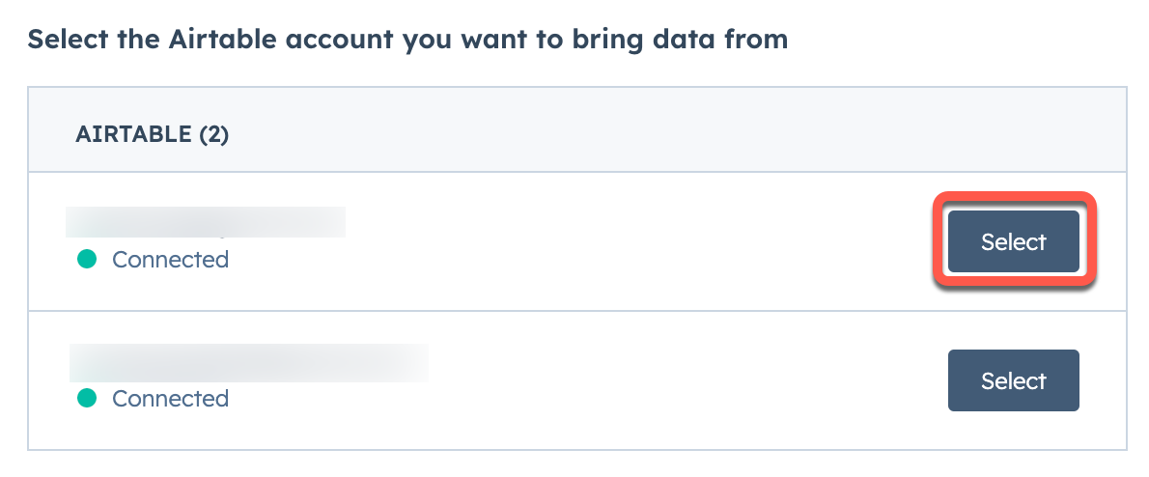Screen dimensions: 1149x477
Task: Click the Connected label under the second account
Action: [x=170, y=398]
